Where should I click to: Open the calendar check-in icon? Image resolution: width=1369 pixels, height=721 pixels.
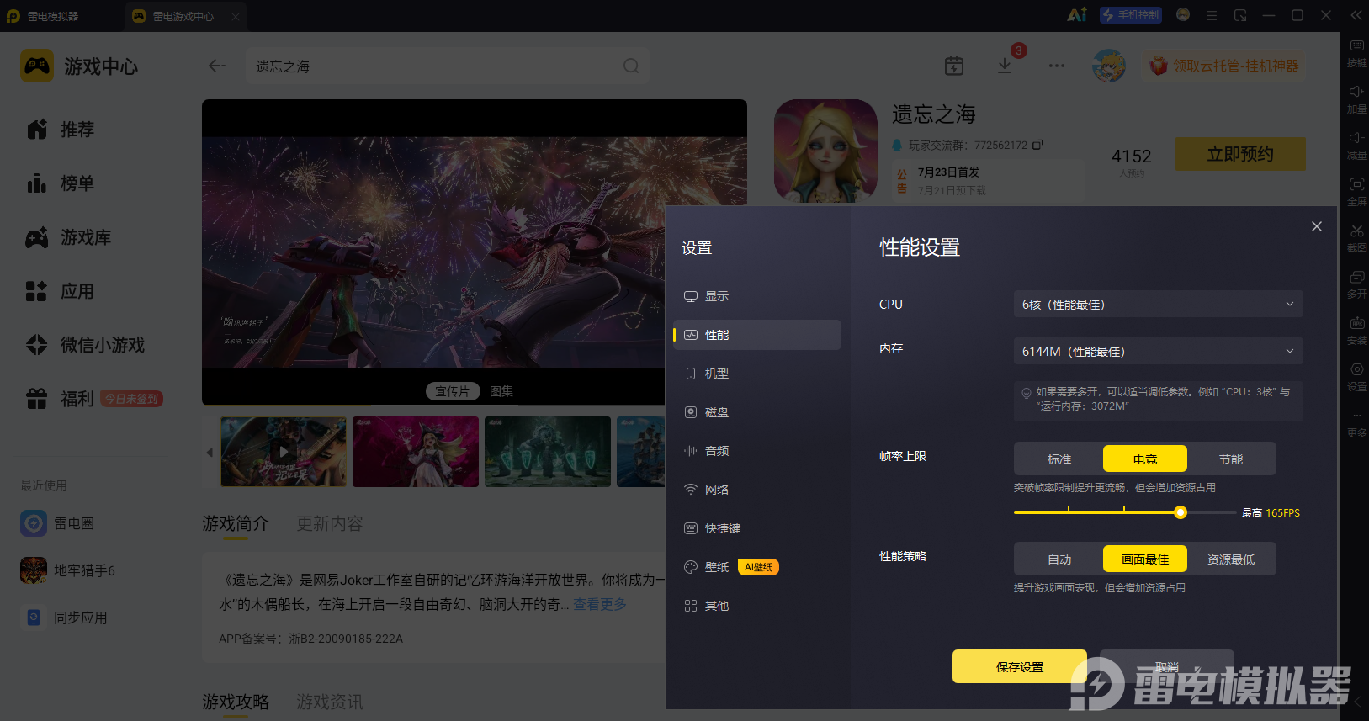point(954,66)
